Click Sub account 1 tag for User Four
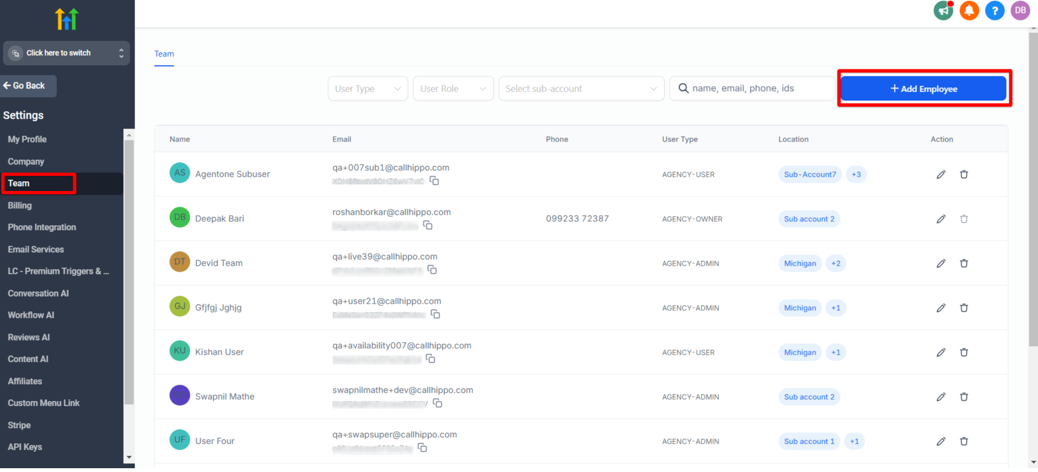 809,441
